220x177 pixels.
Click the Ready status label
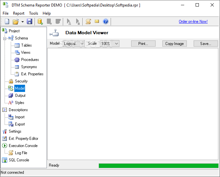point(54,165)
